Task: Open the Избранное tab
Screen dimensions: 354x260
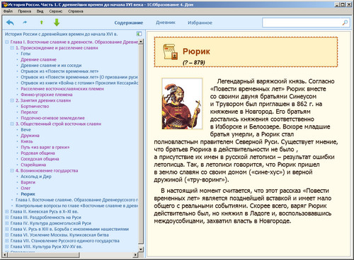Action: 200,23
